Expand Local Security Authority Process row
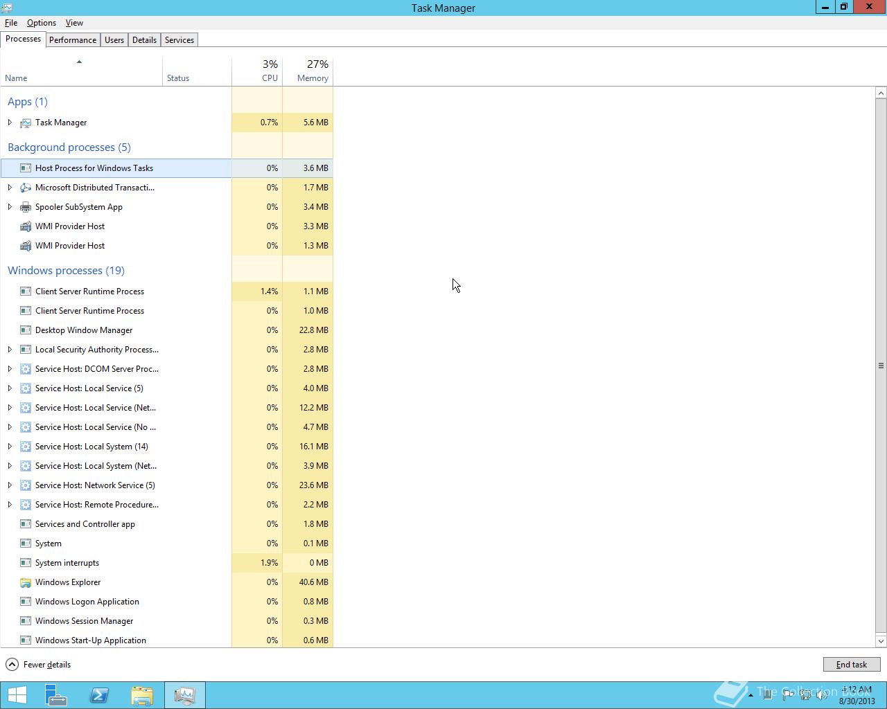 (10, 350)
